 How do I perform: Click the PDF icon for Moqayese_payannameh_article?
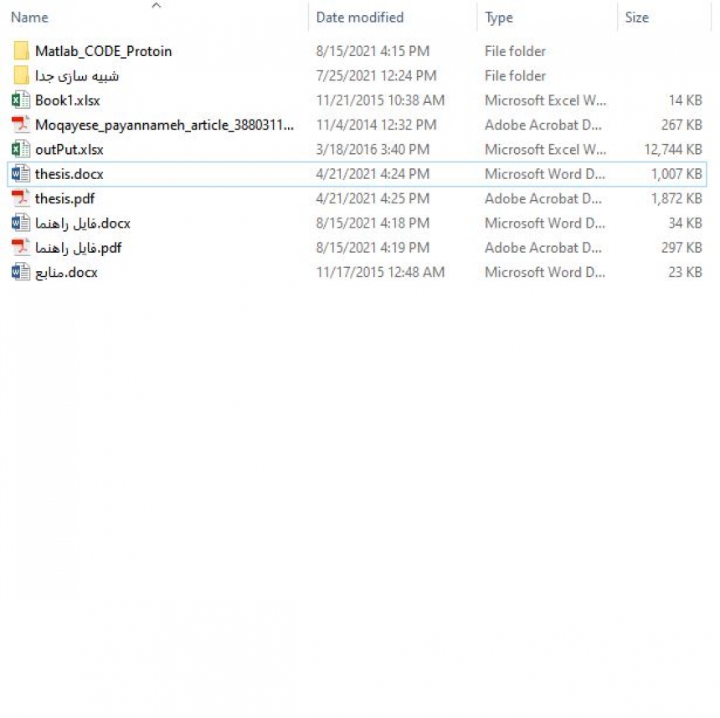[x=21, y=125]
